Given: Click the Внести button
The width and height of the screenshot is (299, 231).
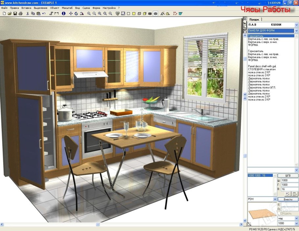Looking at the screenshot, I should [288, 199].
